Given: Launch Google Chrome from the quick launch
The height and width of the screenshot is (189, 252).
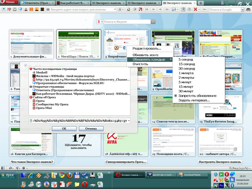Looking at the screenshot, I should (62, 175).
